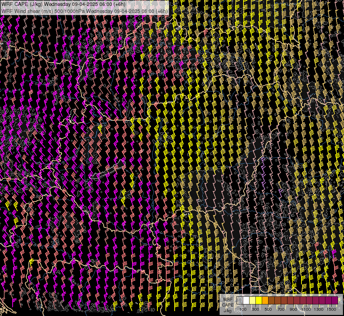Click the legend value 1500
344x316 pixels.
point(331,309)
